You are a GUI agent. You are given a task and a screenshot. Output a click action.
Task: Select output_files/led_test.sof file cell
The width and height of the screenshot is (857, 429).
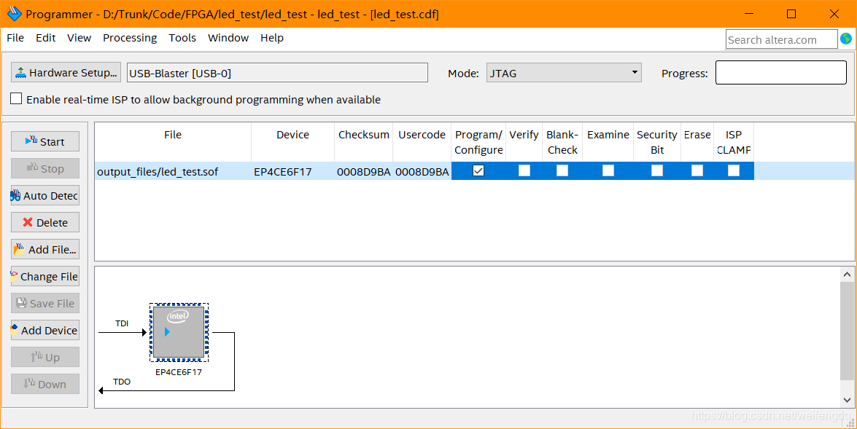tap(173, 171)
